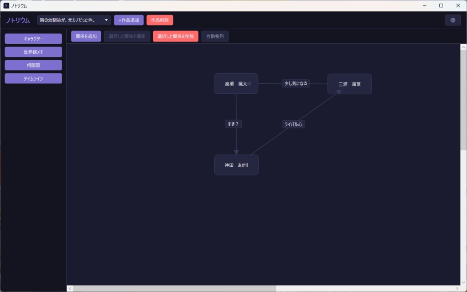Maximize the ノトリウム window
The image size is (467, 292).
tap(441, 5)
